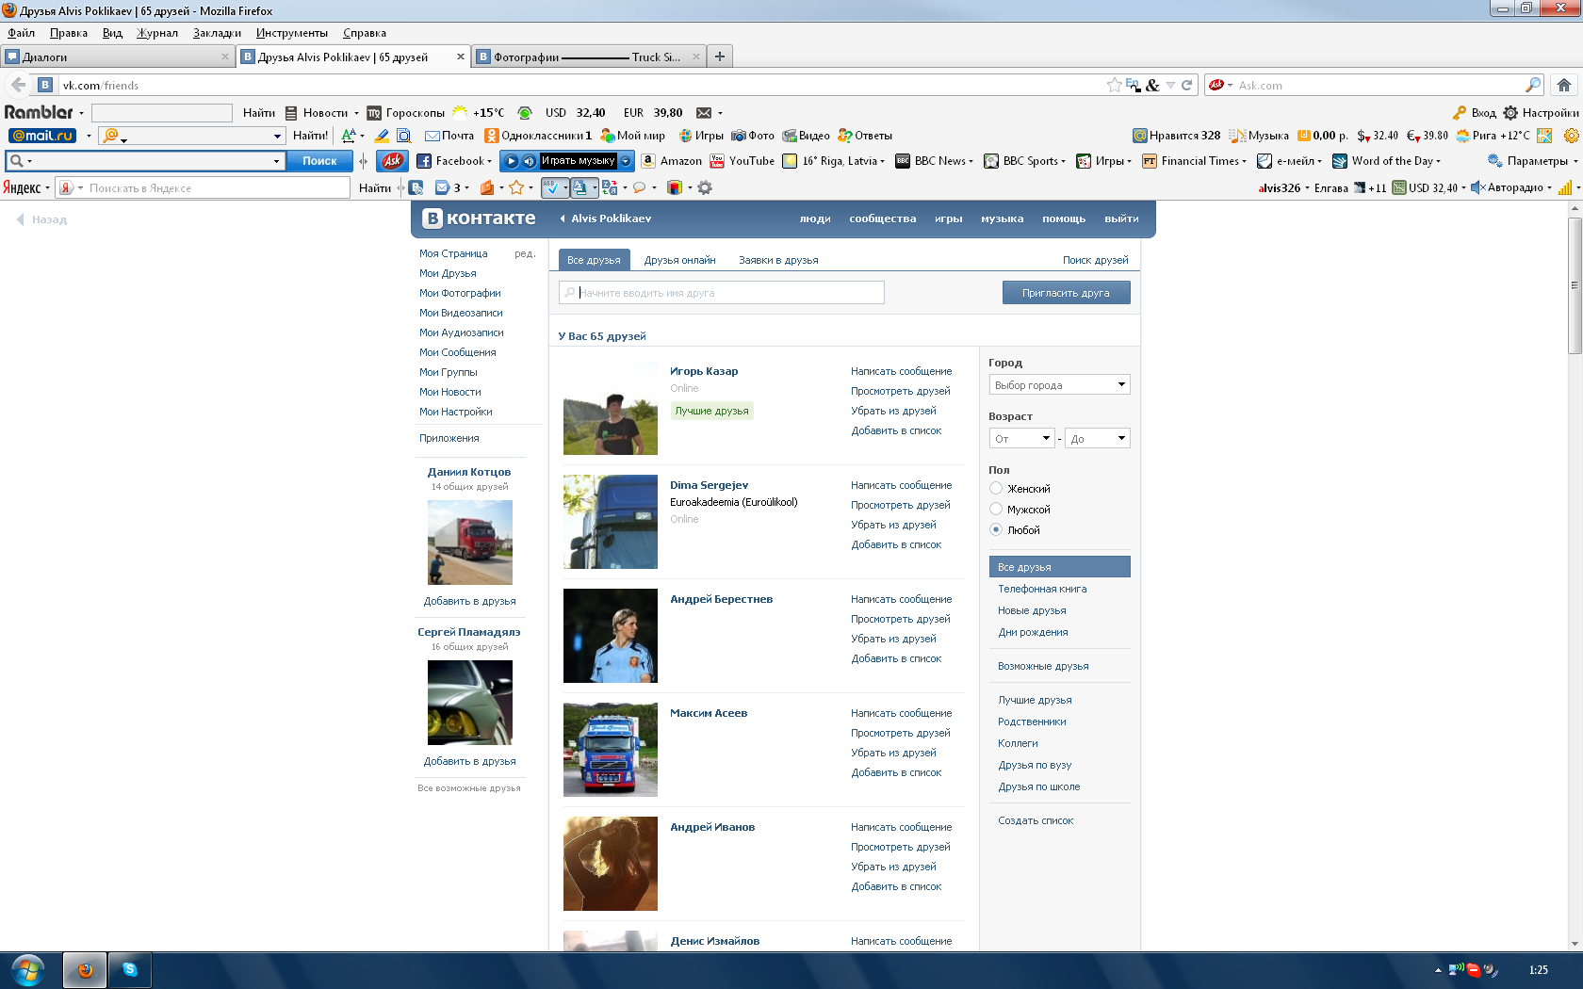The image size is (1583, 989).
Task: Switch to the Диалоги browser tab
Action: pyautogui.click(x=117, y=57)
